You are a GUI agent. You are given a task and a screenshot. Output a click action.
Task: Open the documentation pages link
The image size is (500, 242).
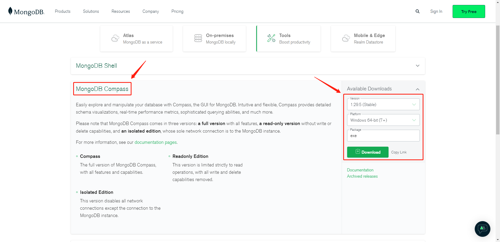(155, 142)
